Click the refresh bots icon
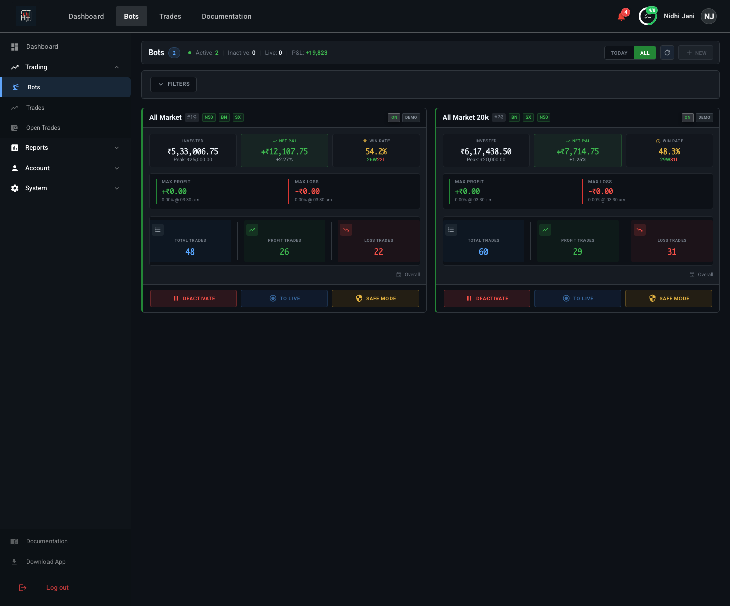This screenshot has width=730, height=606. pos(667,53)
